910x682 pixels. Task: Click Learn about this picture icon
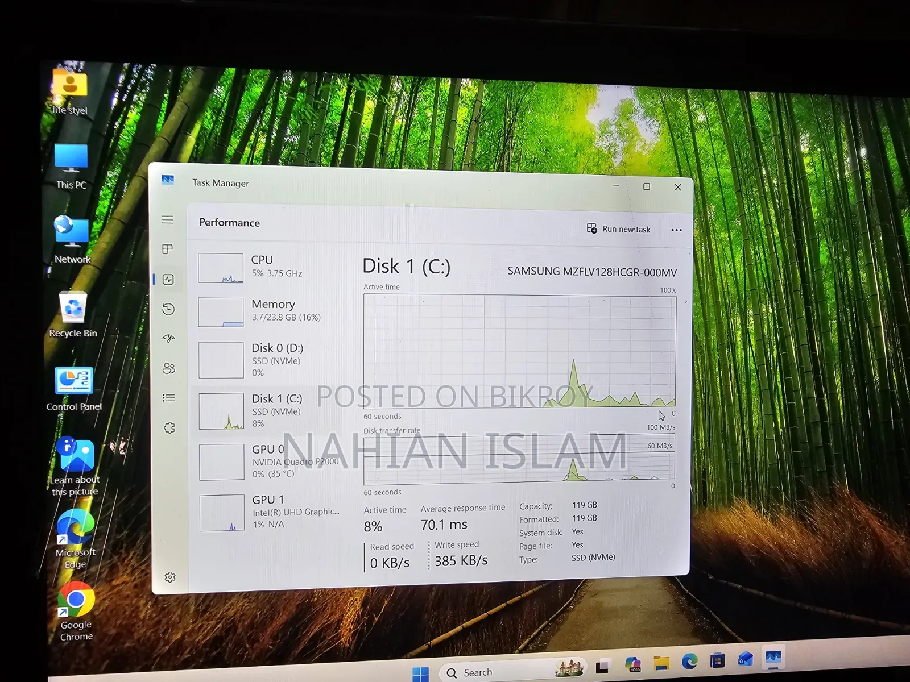click(x=75, y=466)
